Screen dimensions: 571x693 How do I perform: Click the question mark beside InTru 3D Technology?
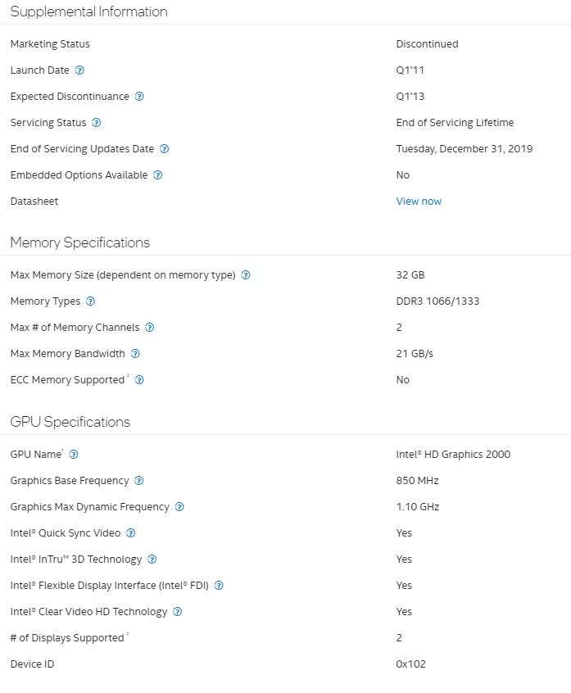tap(152, 559)
